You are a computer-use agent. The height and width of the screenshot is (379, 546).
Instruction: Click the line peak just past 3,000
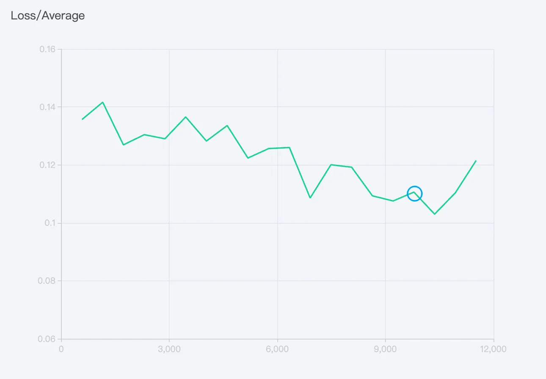(185, 117)
